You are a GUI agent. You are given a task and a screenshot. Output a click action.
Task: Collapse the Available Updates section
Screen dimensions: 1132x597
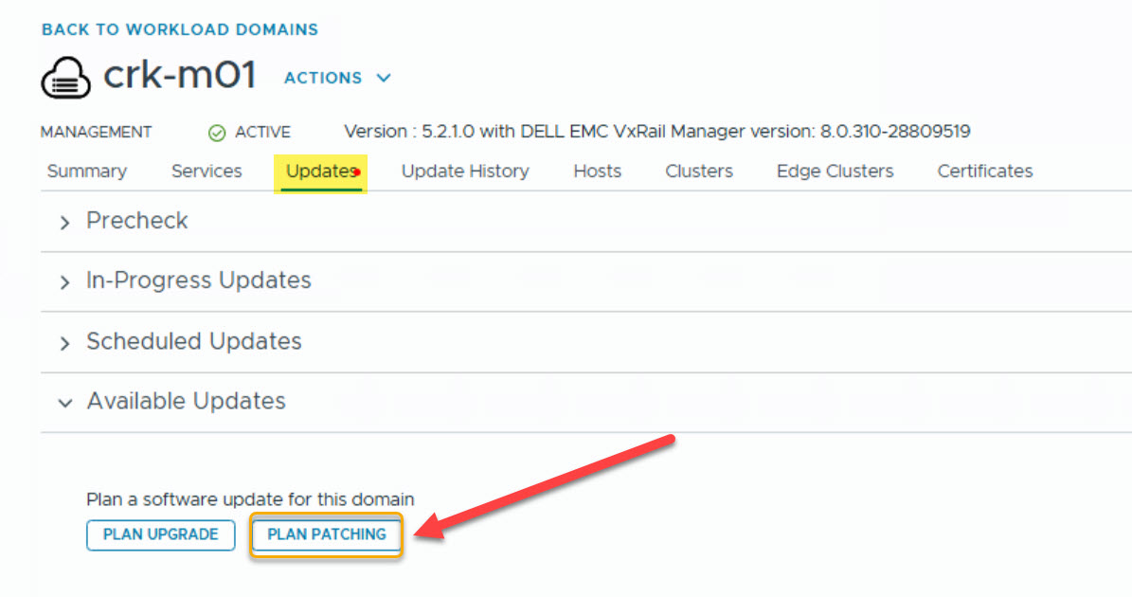(65, 403)
